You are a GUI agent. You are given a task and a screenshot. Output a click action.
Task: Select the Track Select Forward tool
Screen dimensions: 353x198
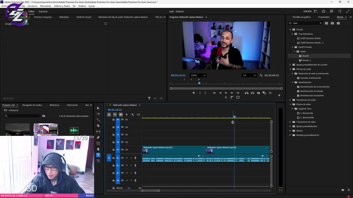(98, 114)
